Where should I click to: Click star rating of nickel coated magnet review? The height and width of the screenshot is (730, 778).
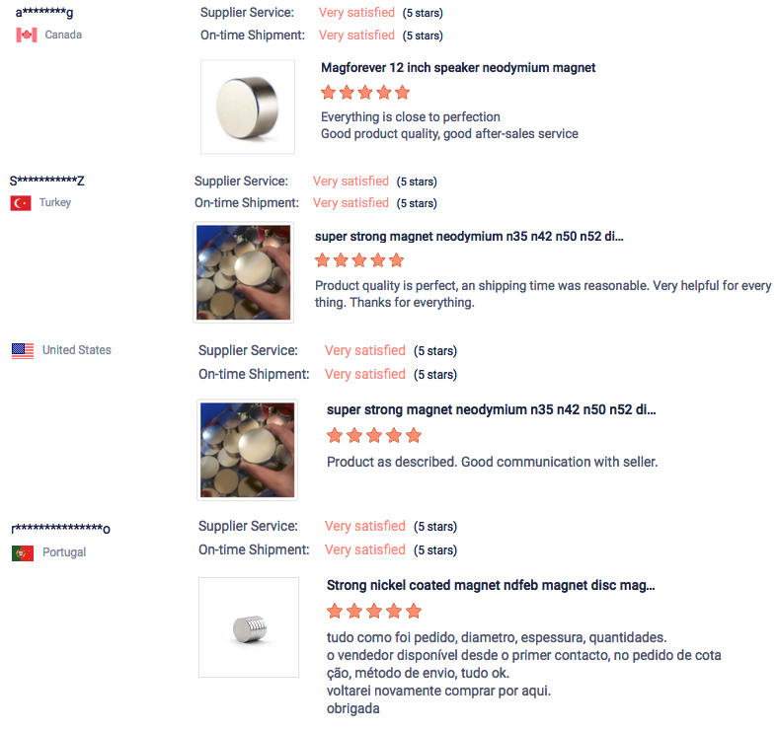click(374, 611)
